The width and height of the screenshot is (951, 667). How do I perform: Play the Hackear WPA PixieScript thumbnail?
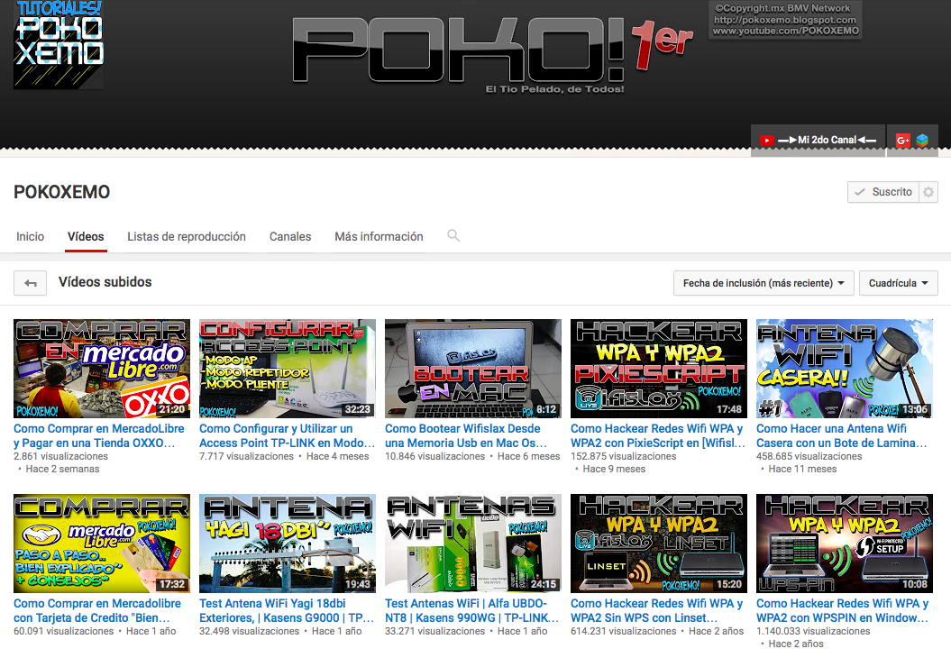(x=659, y=369)
